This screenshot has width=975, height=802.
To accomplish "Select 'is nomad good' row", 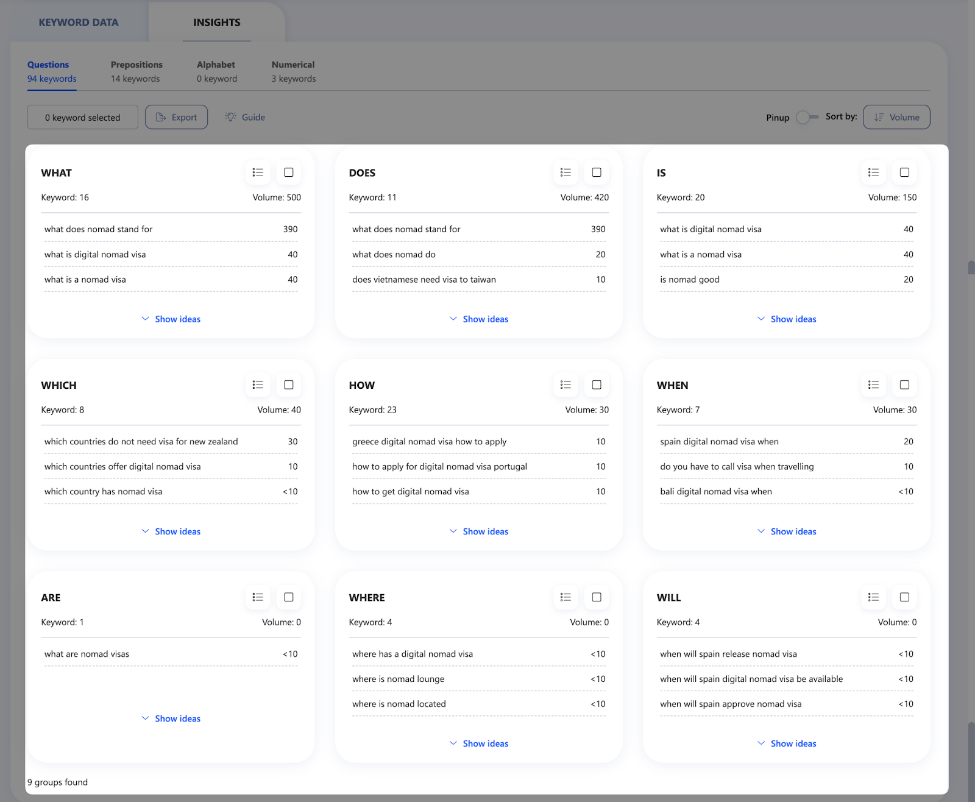I will point(787,279).
